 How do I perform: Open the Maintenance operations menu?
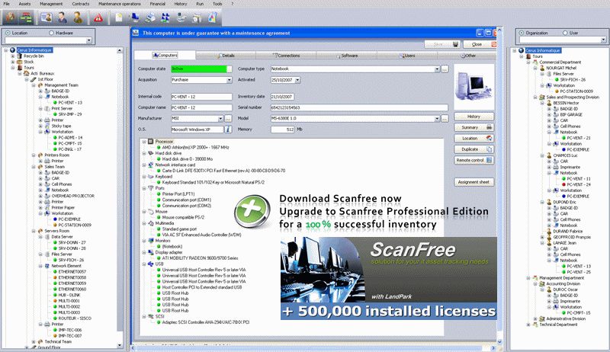(x=120, y=4)
